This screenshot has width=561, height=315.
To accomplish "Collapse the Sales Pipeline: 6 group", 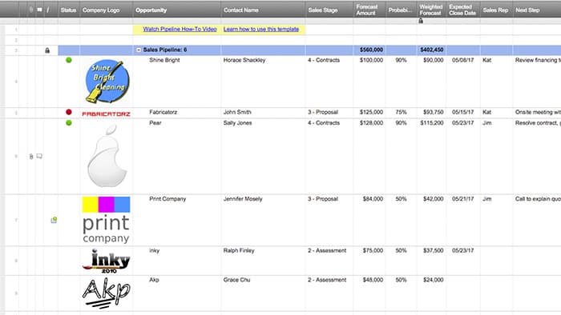I will (x=139, y=50).
